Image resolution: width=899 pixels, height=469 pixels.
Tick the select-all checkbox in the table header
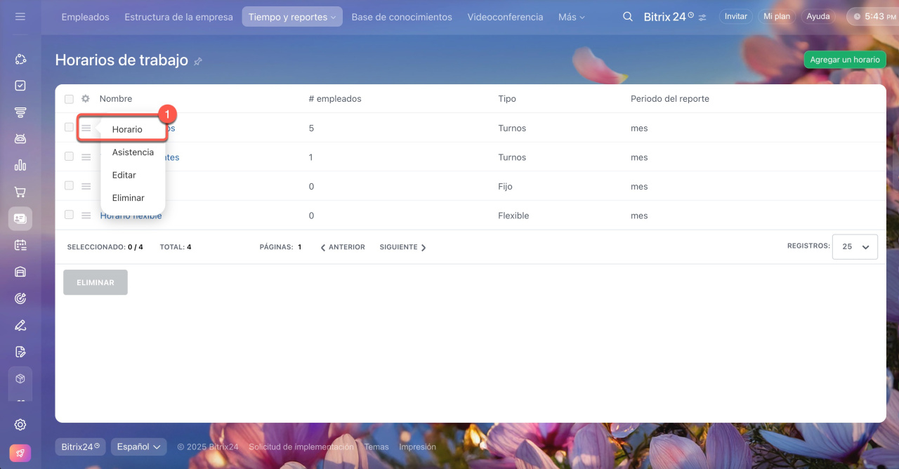click(x=69, y=99)
